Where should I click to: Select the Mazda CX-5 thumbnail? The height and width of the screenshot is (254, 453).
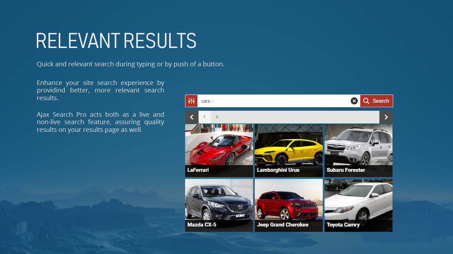[219, 199]
